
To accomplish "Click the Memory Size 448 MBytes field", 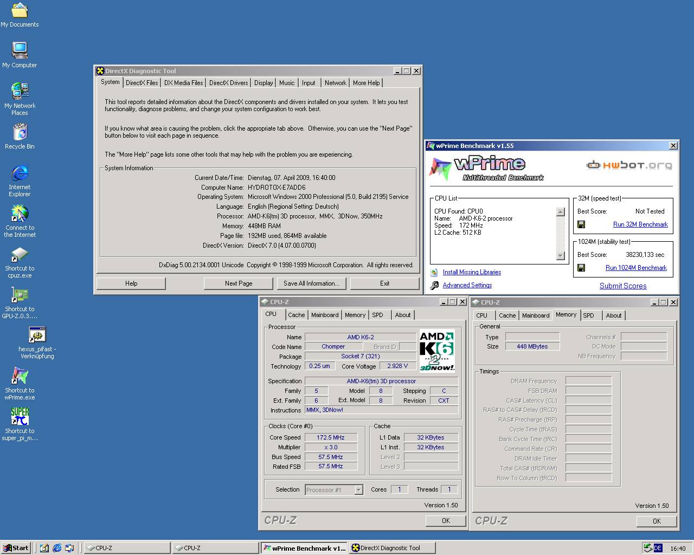I will [532, 346].
